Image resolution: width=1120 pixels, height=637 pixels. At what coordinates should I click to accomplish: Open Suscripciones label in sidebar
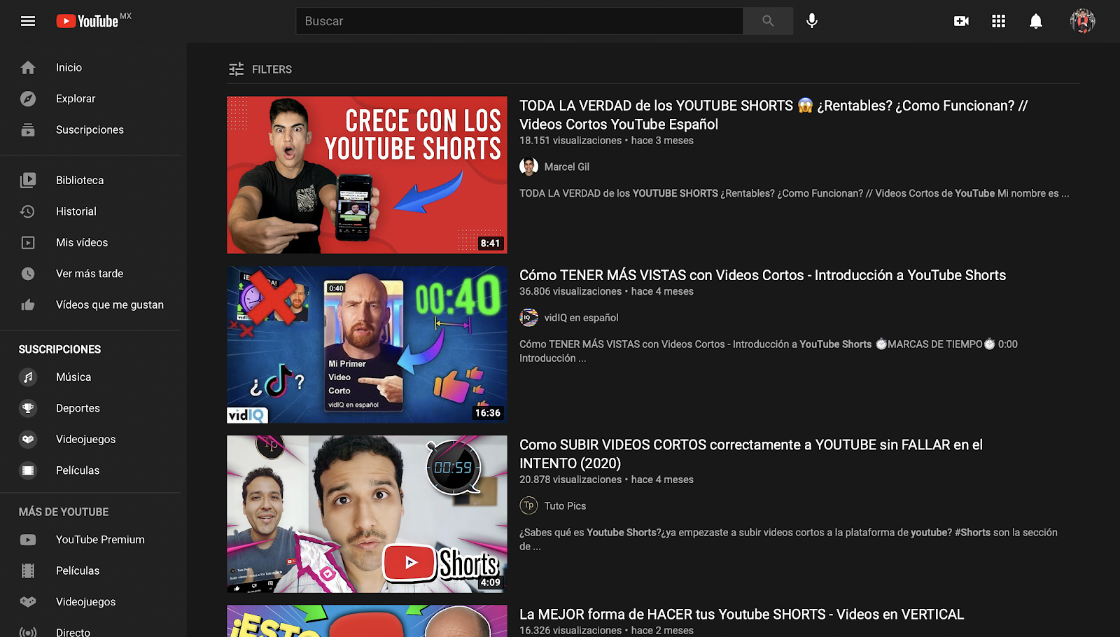(90, 129)
